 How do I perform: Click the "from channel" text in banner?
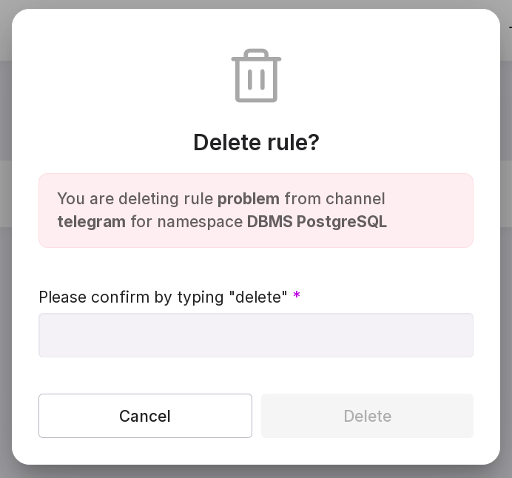point(334,199)
